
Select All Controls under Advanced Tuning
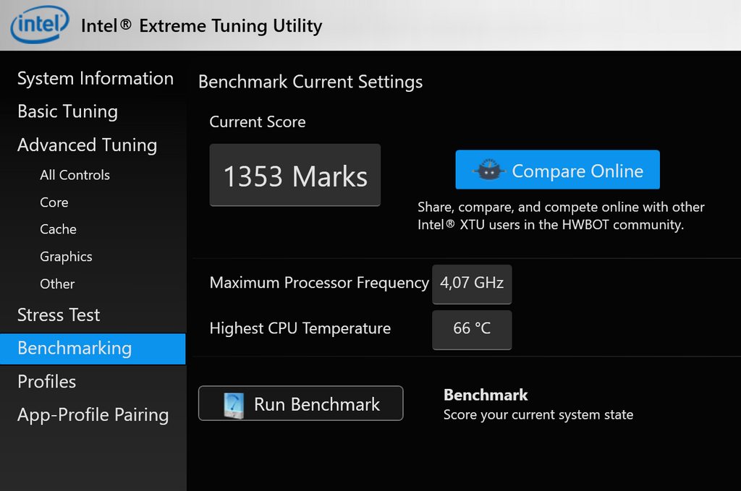pyautogui.click(x=75, y=175)
